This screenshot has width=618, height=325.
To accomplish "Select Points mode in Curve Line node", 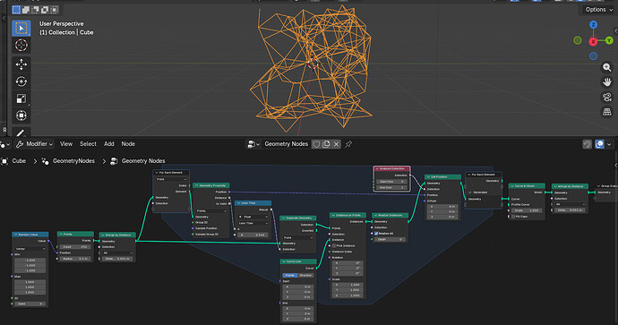I will click(x=289, y=275).
